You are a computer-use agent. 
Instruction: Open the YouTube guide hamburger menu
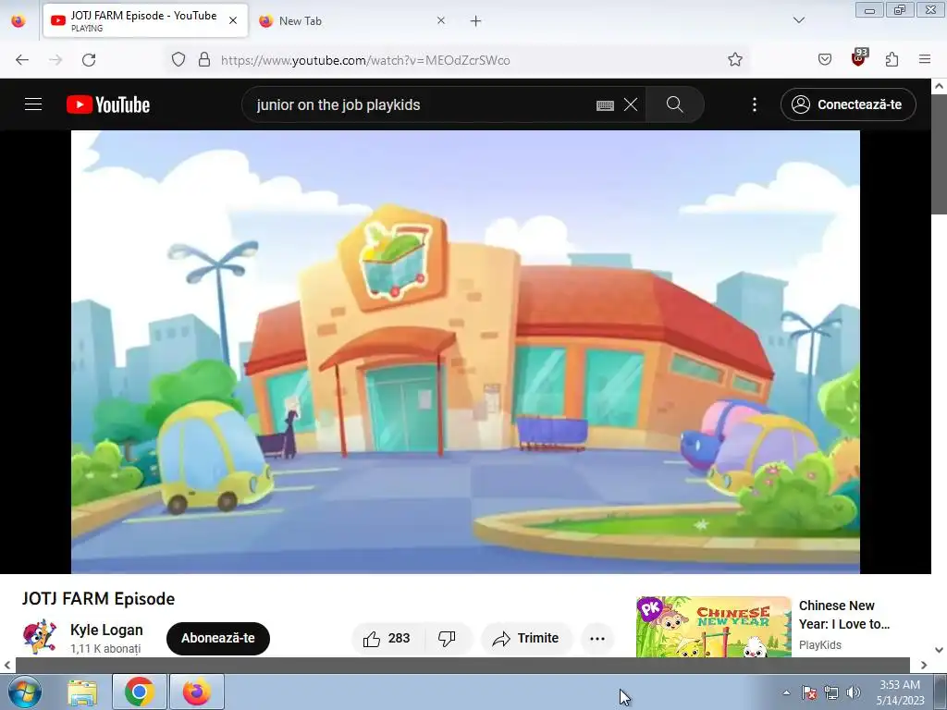tap(33, 104)
